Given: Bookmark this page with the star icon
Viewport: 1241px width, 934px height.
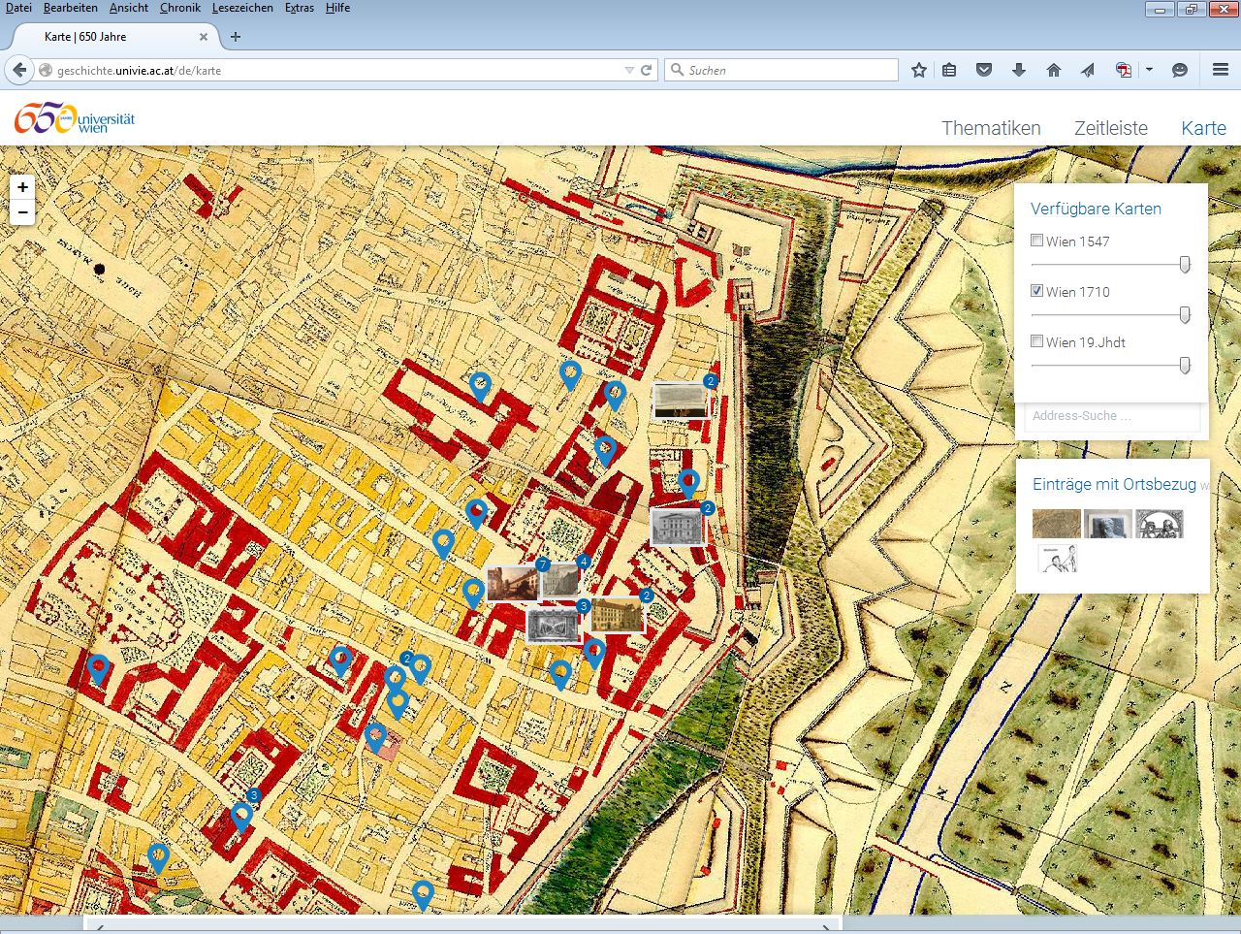Looking at the screenshot, I should click(919, 70).
